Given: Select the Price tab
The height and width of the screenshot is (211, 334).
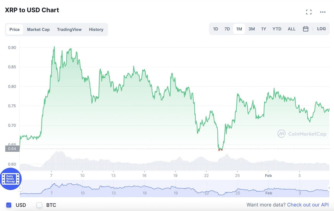Looking at the screenshot, I should tap(15, 29).
